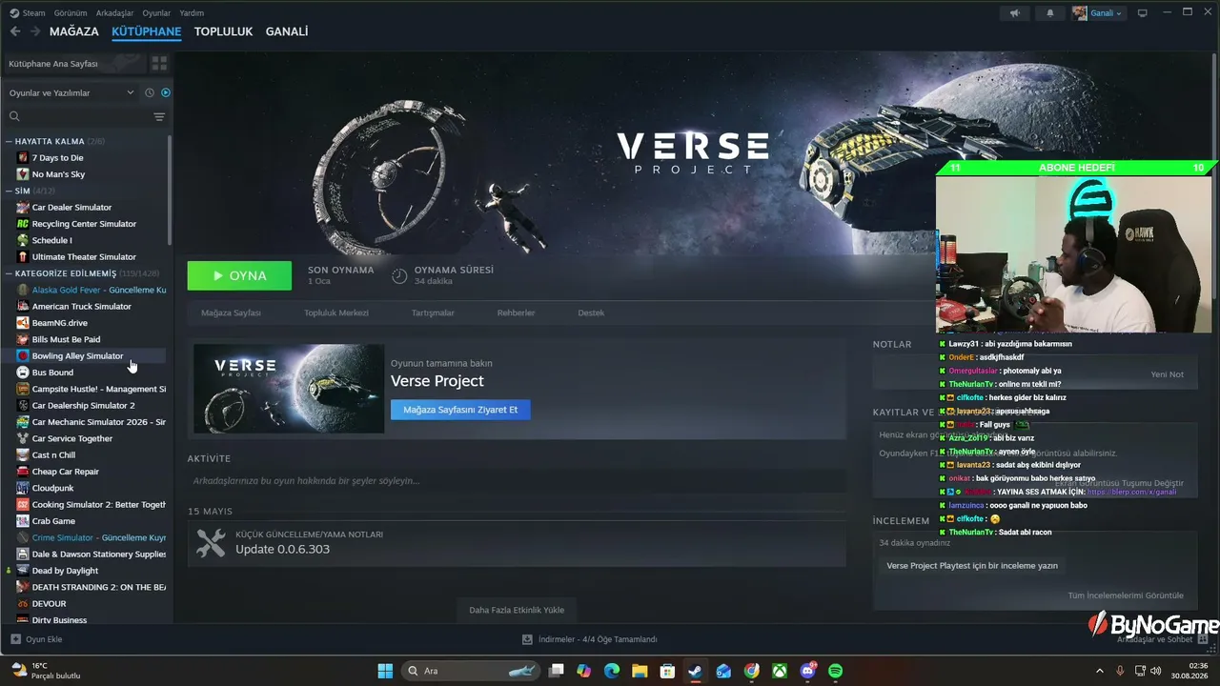Image resolution: width=1220 pixels, height=686 pixels.
Task: Open Microsoft Store from the taskbar
Action: tap(667, 671)
